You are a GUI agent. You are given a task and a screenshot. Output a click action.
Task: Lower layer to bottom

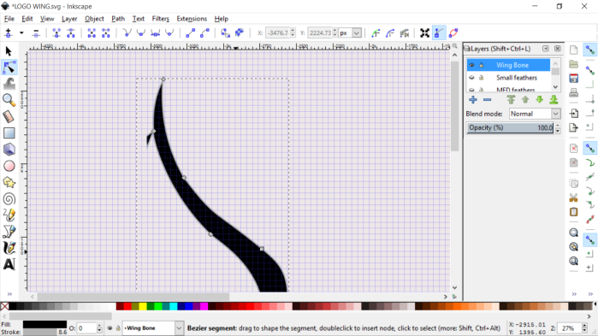(554, 100)
